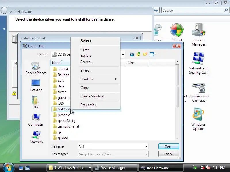Choose Share... in the context menu
Image resolution: width=230 pixels, height=172 pixels.
[x=86, y=71]
